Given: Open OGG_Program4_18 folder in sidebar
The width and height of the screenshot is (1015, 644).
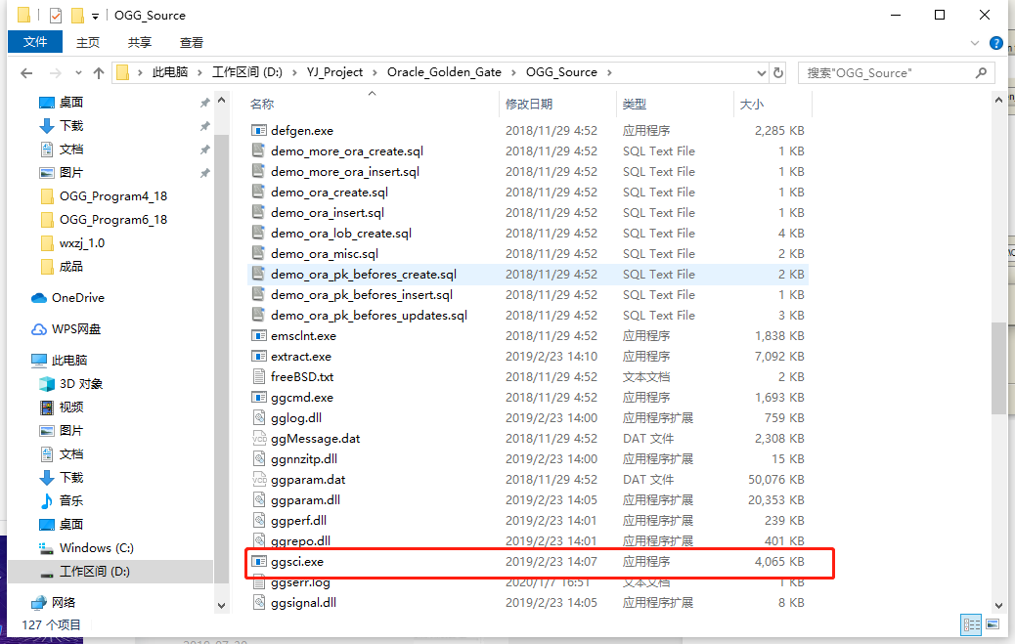Looking at the screenshot, I should 112,196.
